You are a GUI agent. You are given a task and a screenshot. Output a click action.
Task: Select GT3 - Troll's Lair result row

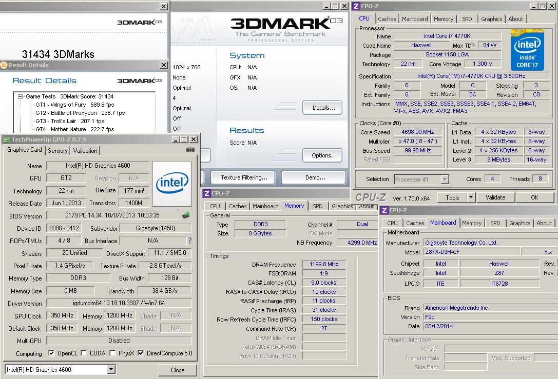[x=70, y=121]
